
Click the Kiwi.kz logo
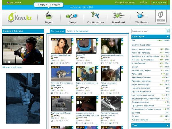tap(20, 17)
